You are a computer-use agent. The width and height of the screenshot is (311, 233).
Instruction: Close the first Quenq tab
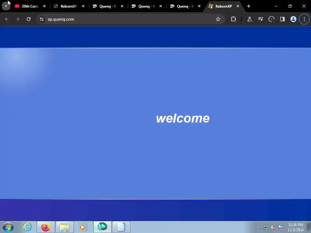click(x=122, y=6)
